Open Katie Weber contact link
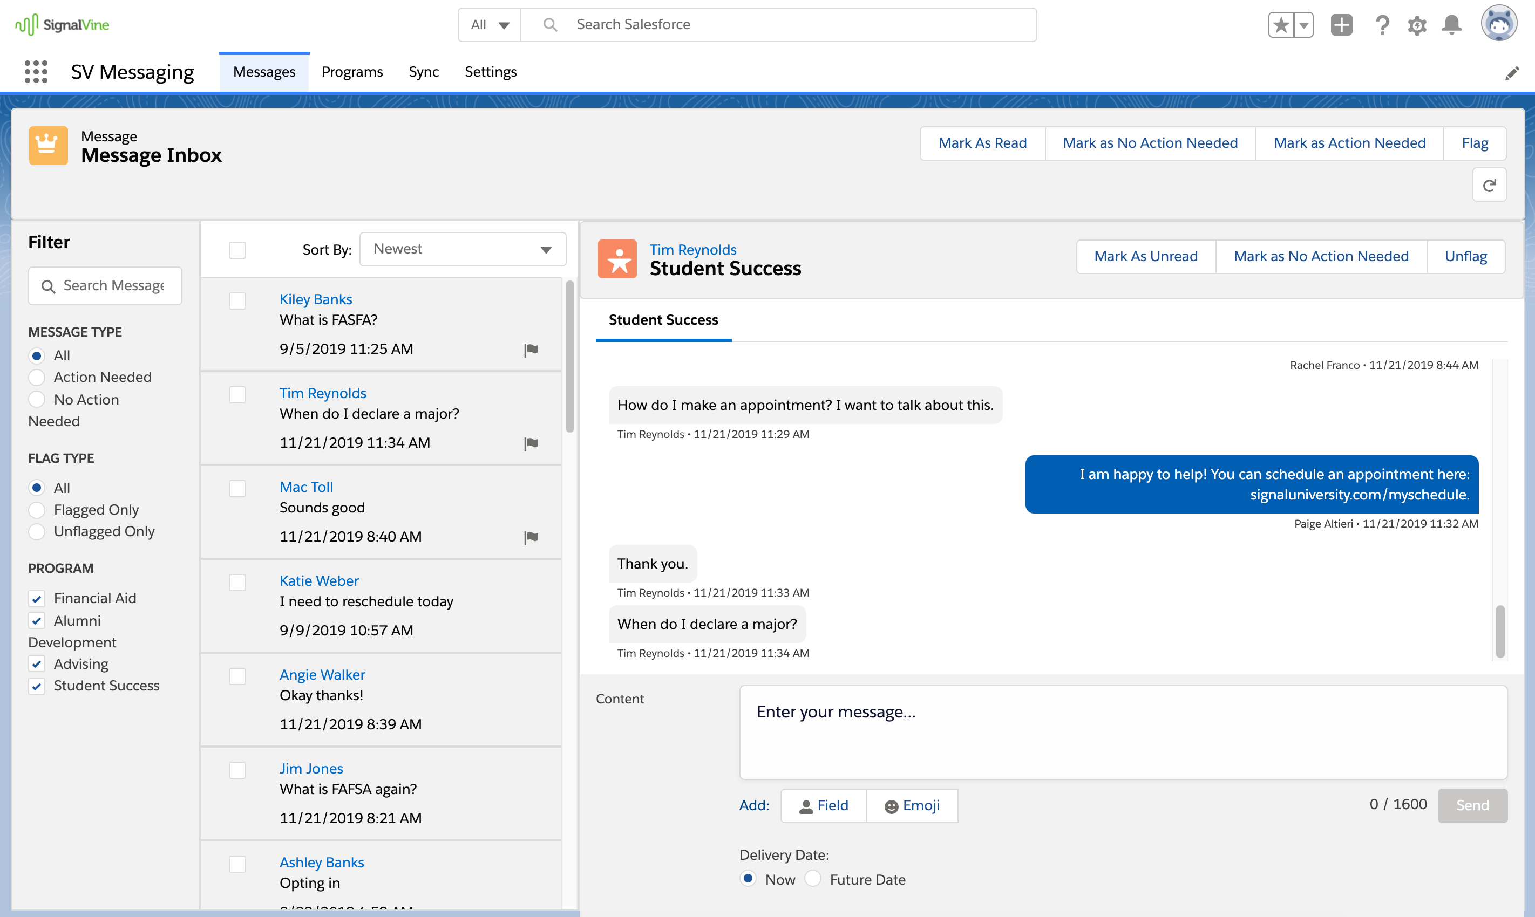The image size is (1535, 917). (x=318, y=581)
